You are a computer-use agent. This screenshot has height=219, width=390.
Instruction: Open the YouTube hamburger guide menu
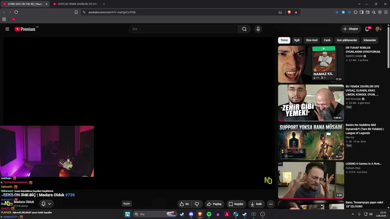[7, 29]
